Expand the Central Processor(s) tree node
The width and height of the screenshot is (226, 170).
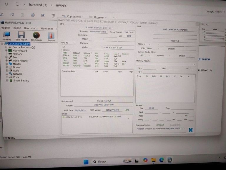(x=6, y=47)
